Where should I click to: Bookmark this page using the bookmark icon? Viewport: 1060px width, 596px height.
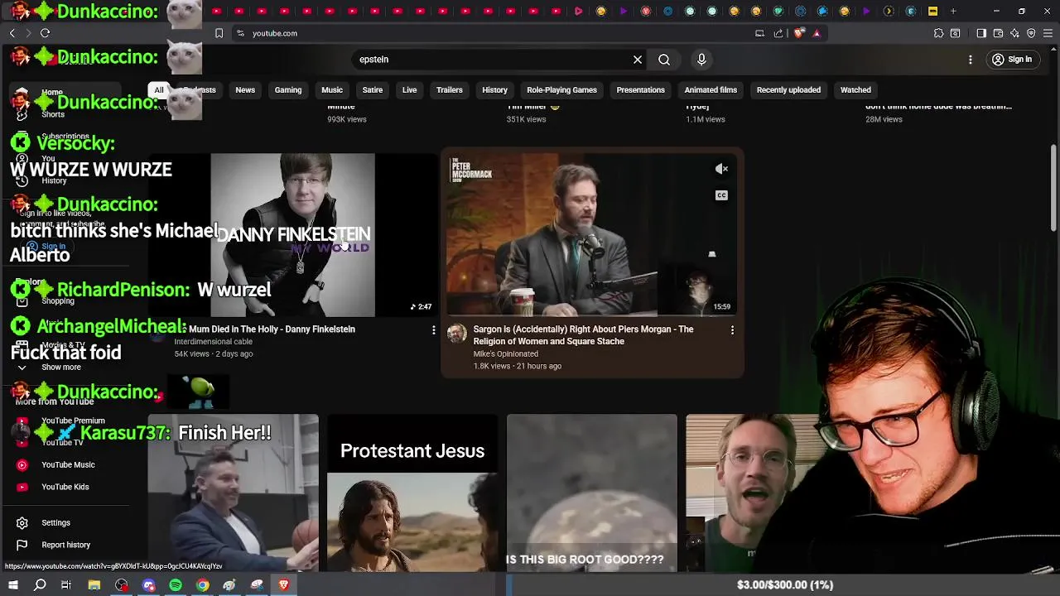pyautogui.click(x=219, y=33)
